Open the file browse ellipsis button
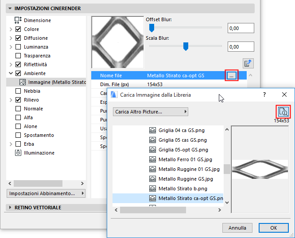 (x=232, y=76)
